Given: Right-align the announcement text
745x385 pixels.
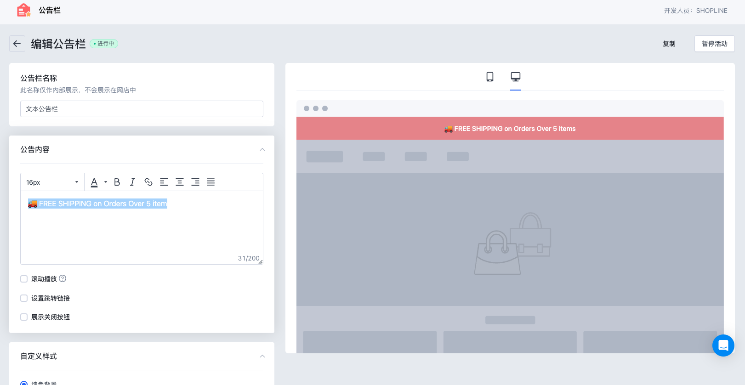Looking at the screenshot, I should pos(195,182).
